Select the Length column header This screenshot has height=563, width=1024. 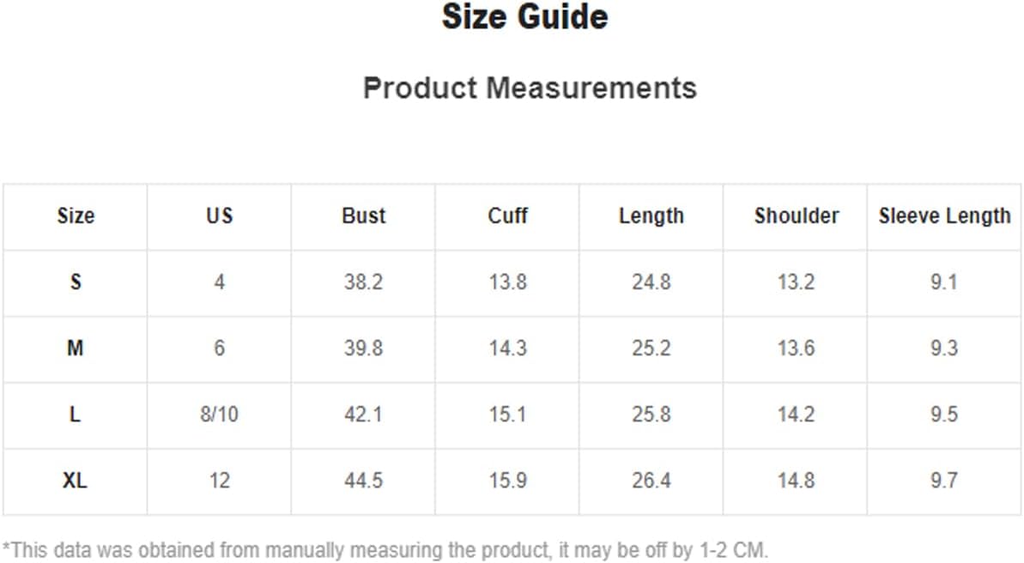651,216
